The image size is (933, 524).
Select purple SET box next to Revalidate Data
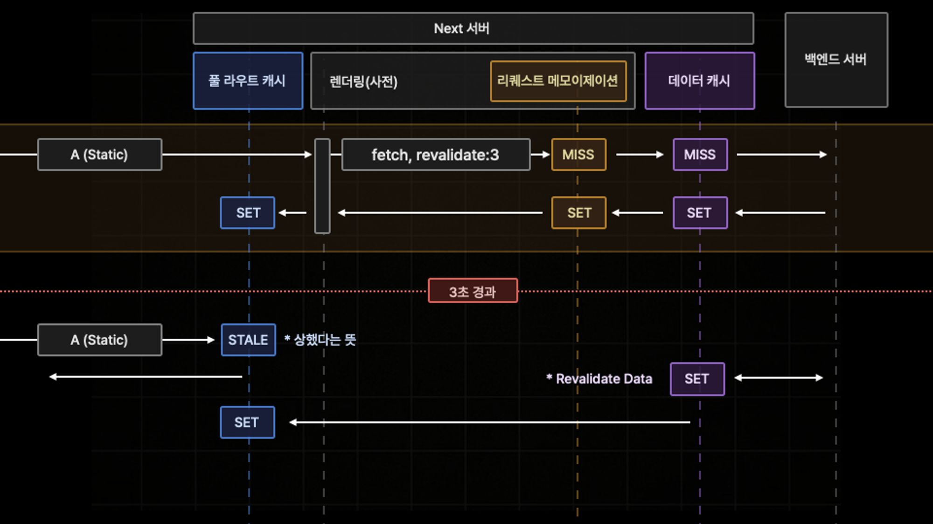pyautogui.click(x=697, y=379)
